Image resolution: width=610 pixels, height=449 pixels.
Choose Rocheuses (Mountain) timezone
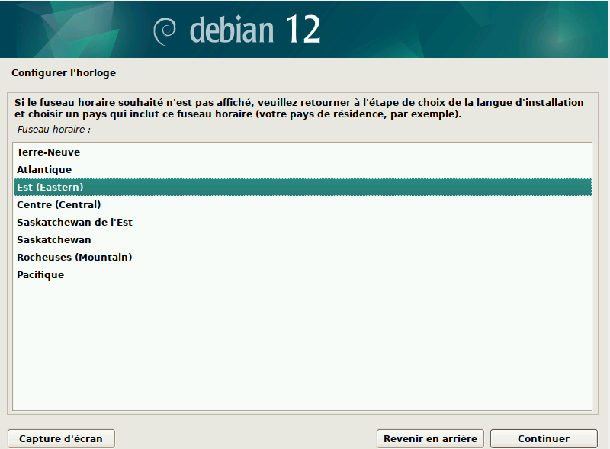click(x=74, y=257)
